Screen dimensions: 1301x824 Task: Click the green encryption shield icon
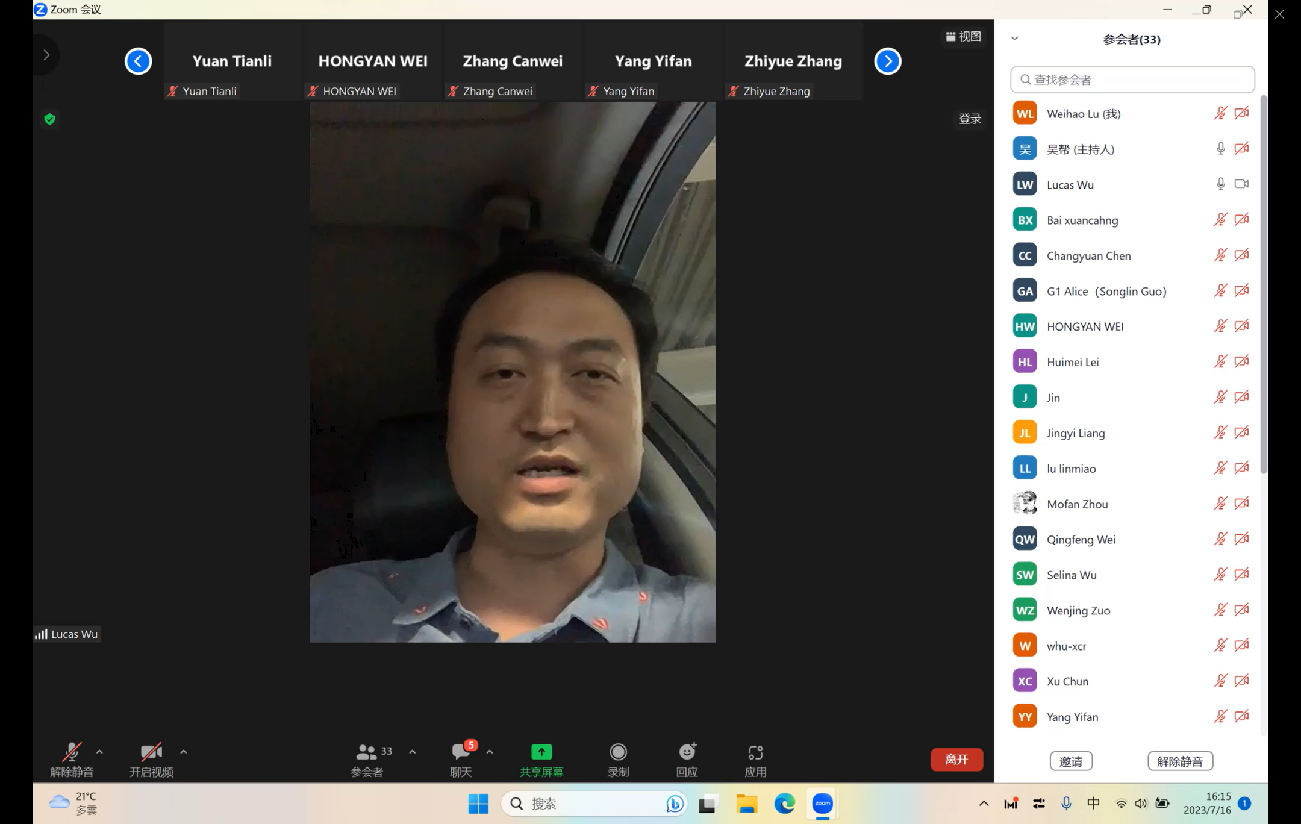click(50, 119)
